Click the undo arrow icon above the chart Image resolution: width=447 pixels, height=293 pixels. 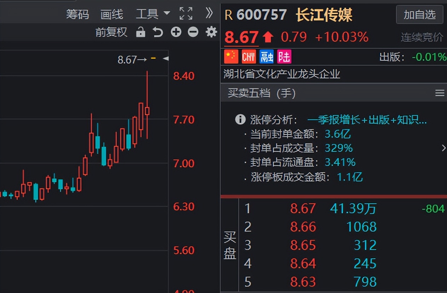[x=157, y=31]
